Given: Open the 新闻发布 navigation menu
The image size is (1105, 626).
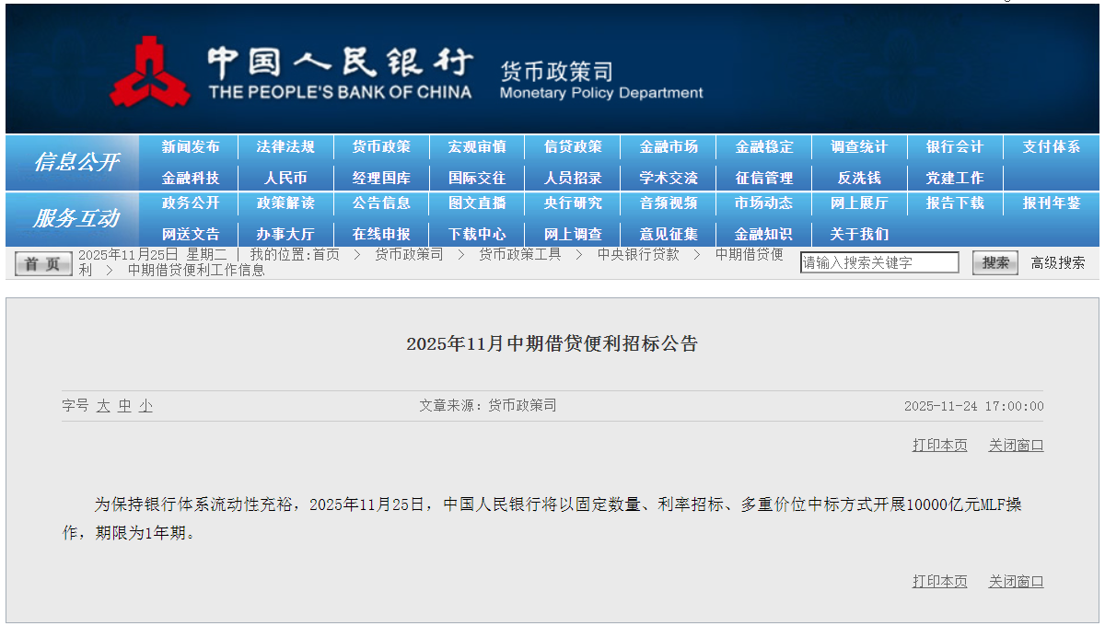Looking at the screenshot, I should click(x=191, y=146).
